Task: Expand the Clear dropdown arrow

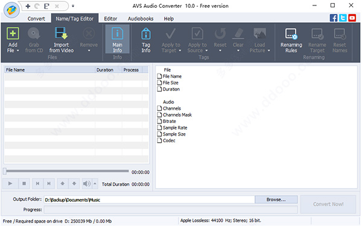Action: point(238,51)
